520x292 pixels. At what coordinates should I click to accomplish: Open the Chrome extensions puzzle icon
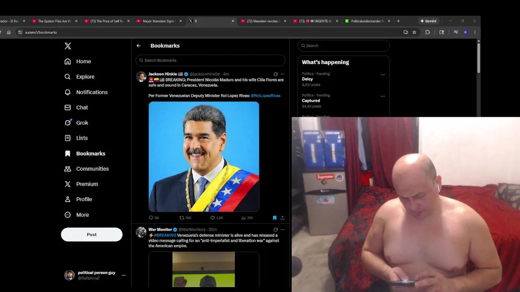427,32
